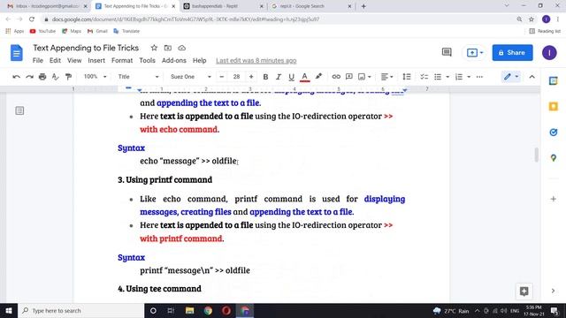The width and height of the screenshot is (566, 318).
Task: Open line and paragraph spacing options
Action: 407,77
